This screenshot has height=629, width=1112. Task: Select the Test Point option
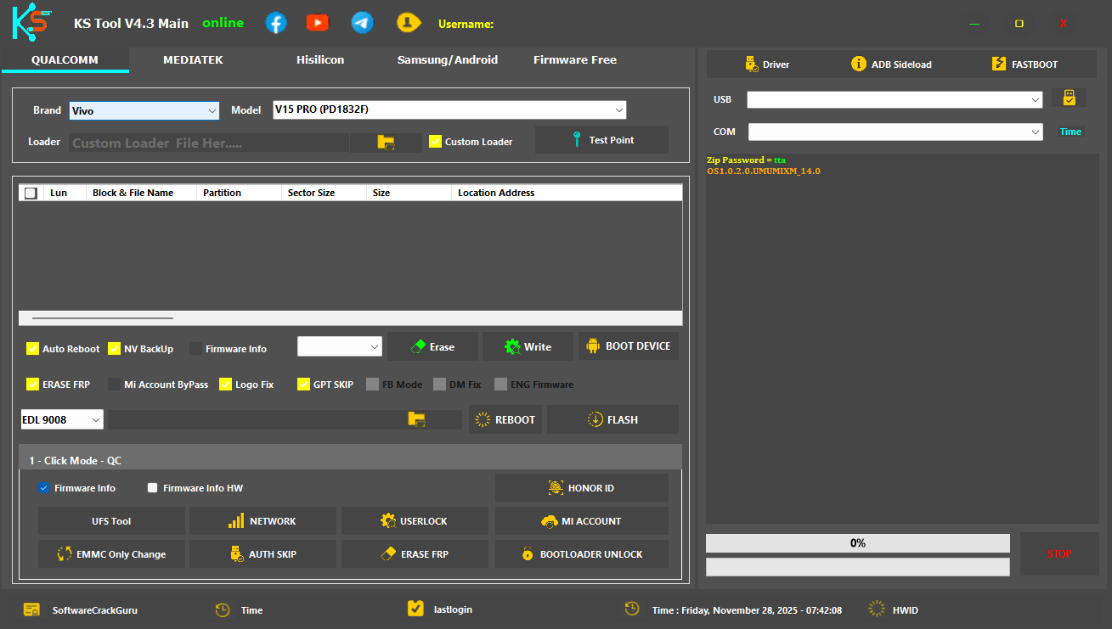(x=601, y=141)
